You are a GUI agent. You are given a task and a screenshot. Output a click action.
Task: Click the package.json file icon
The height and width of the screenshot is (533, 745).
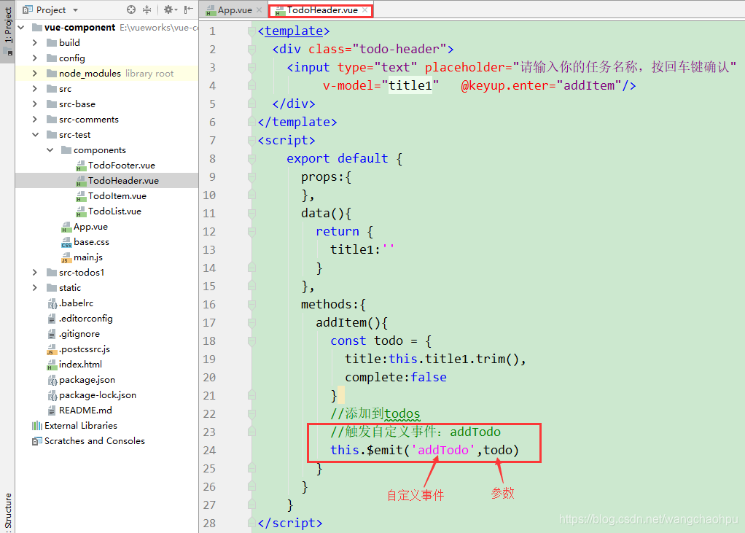pos(52,380)
